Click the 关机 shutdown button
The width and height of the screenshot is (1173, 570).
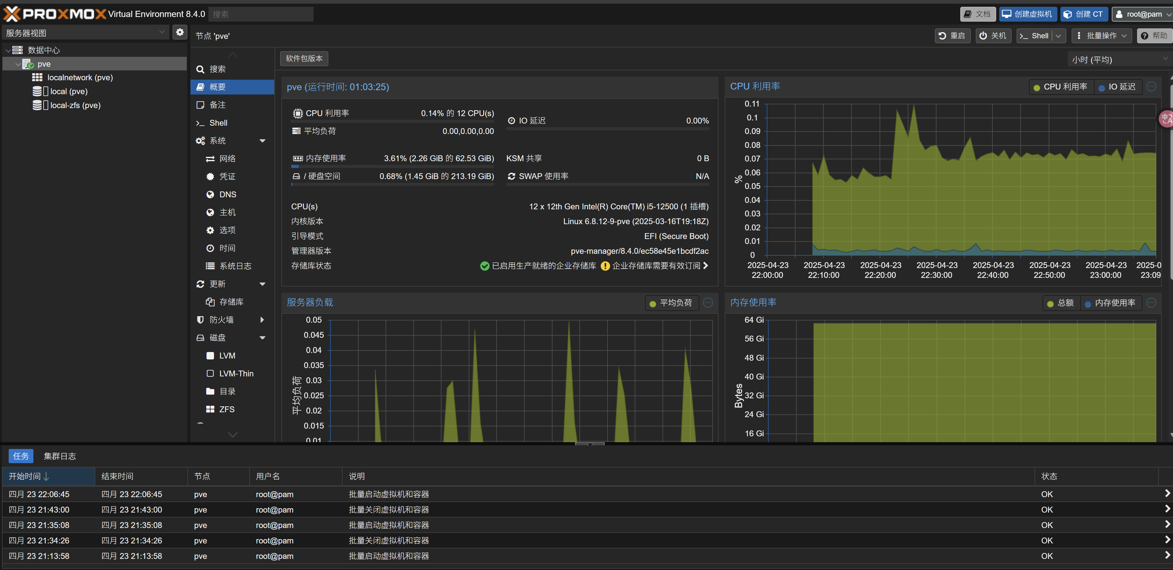pos(993,36)
